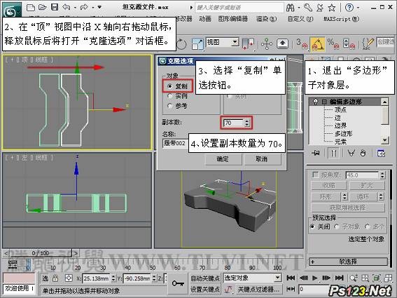Click the Redo arrow icon
This screenshot has height=298, width=397.
[84, 7]
